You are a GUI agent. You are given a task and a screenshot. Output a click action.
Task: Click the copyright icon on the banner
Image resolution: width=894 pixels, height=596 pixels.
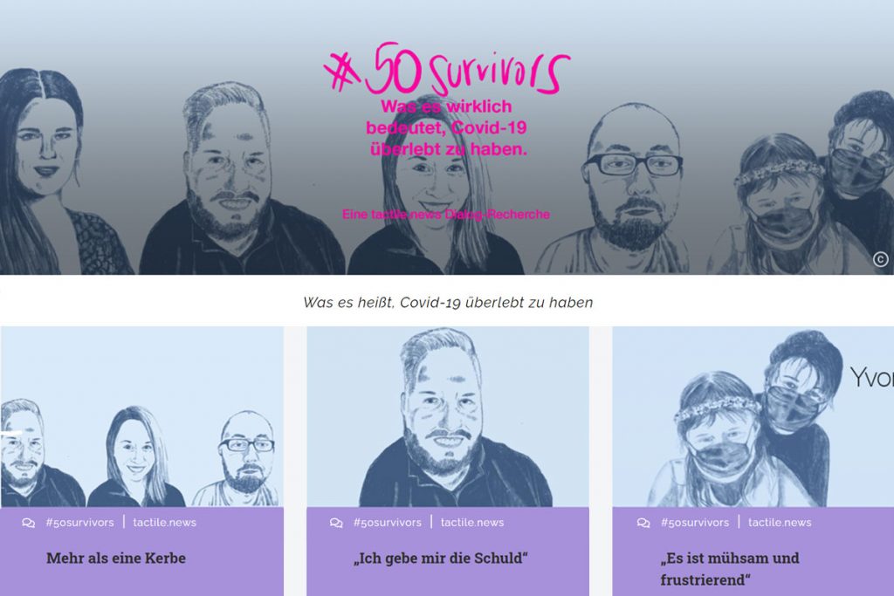(x=880, y=260)
